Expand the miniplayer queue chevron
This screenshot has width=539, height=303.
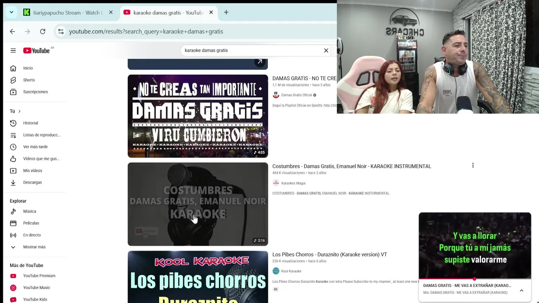point(521,290)
